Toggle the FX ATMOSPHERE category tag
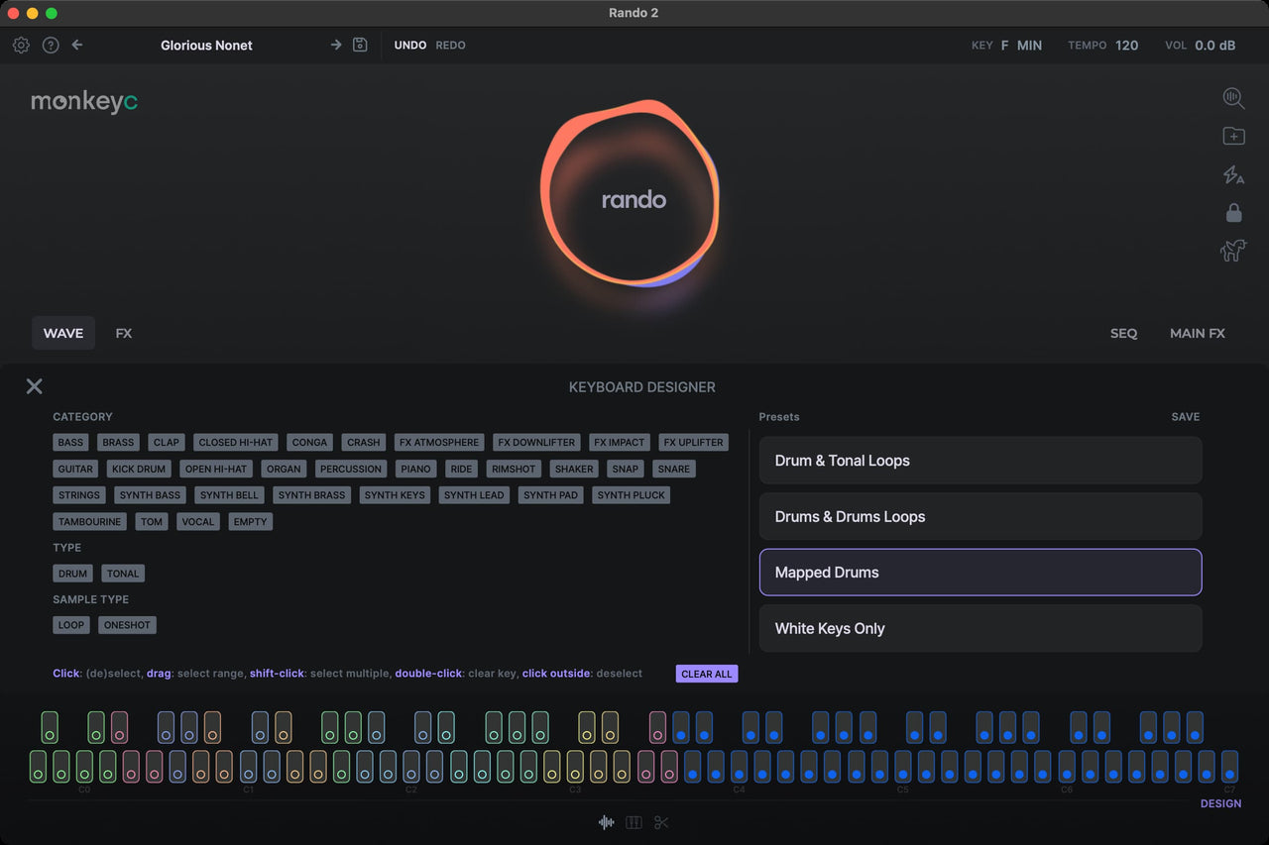This screenshot has height=845, width=1269. tap(439, 443)
